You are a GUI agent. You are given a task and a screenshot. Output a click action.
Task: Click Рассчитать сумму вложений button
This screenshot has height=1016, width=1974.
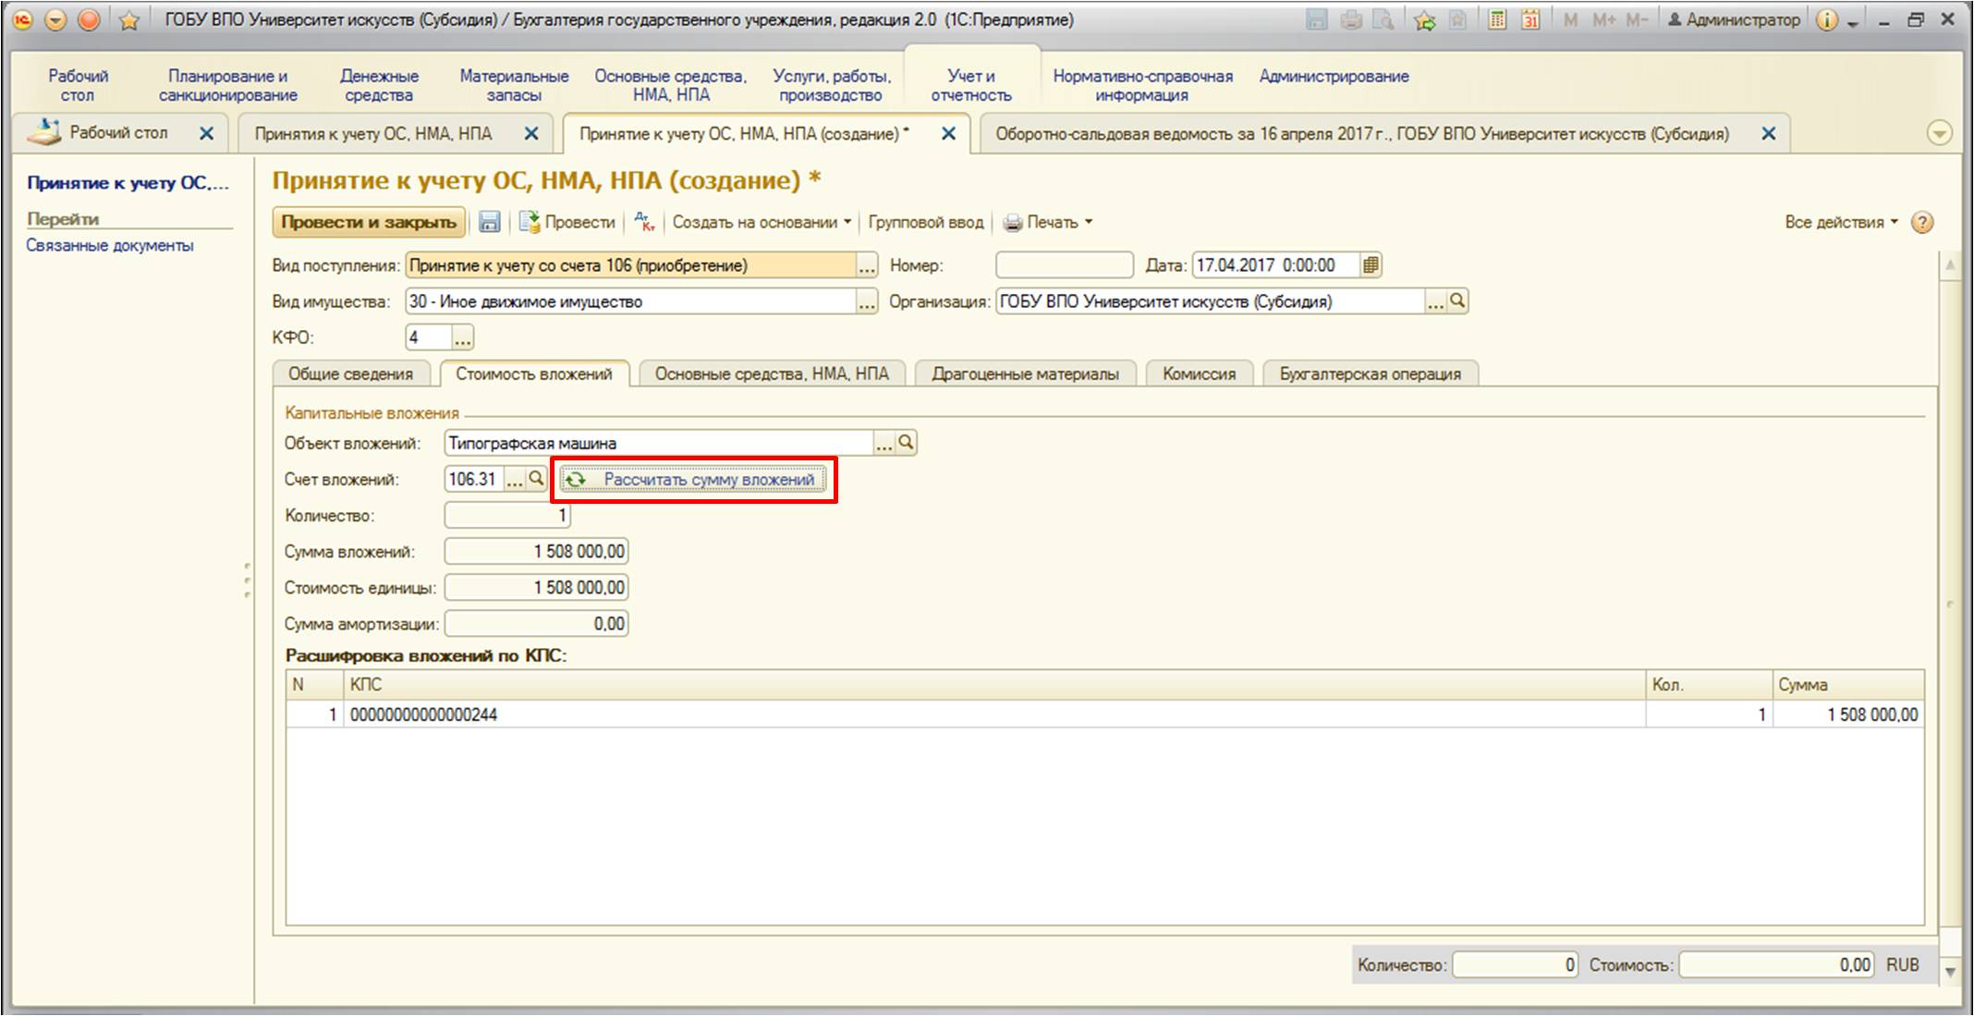(x=694, y=480)
